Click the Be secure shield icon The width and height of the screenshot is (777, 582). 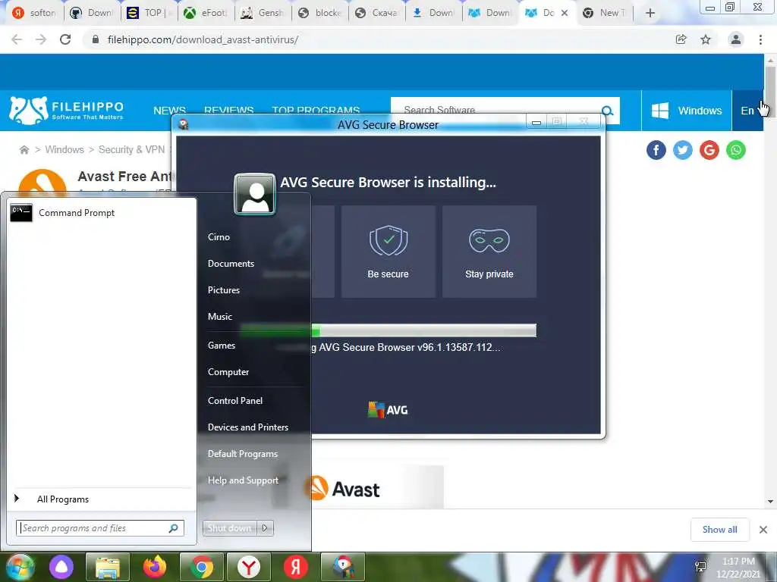point(388,240)
